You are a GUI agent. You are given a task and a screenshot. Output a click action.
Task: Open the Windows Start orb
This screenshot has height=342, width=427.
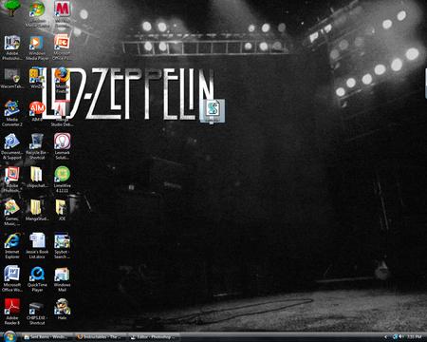click(x=9, y=336)
